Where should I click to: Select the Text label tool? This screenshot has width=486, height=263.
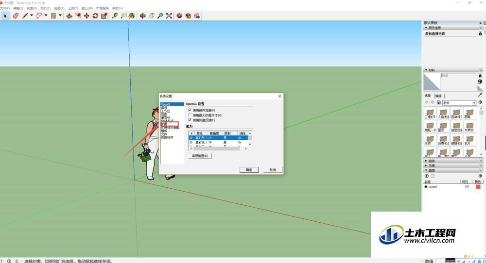click(x=123, y=16)
